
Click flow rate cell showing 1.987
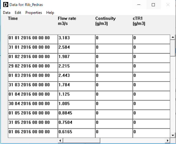(76, 57)
